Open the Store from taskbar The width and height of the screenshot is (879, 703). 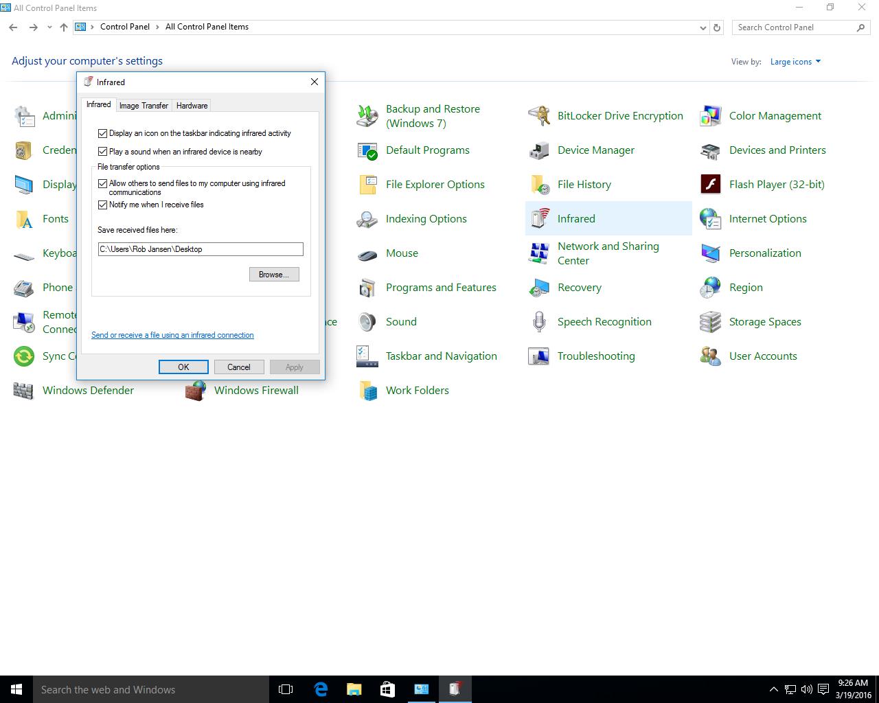tap(387, 689)
